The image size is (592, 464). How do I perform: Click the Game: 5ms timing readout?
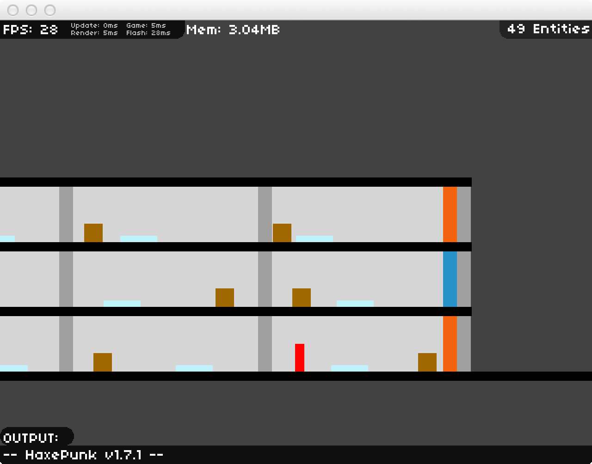(146, 25)
